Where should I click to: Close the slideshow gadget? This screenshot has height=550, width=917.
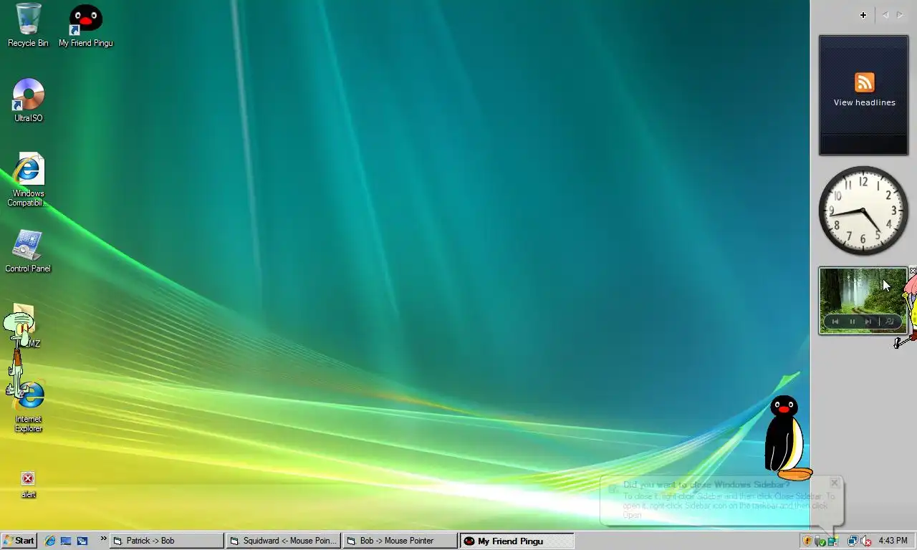[913, 271]
